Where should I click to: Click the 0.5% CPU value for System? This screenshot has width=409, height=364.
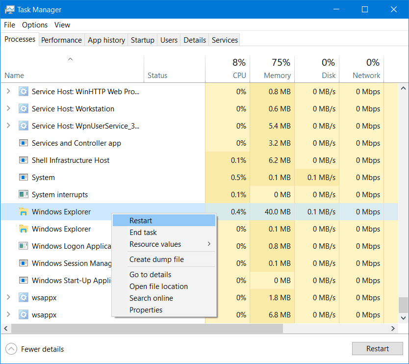click(238, 178)
